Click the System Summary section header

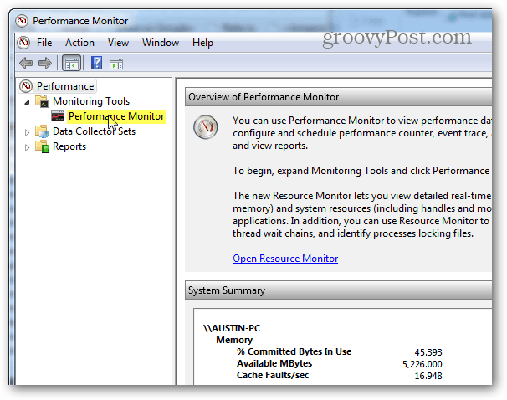[338, 290]
